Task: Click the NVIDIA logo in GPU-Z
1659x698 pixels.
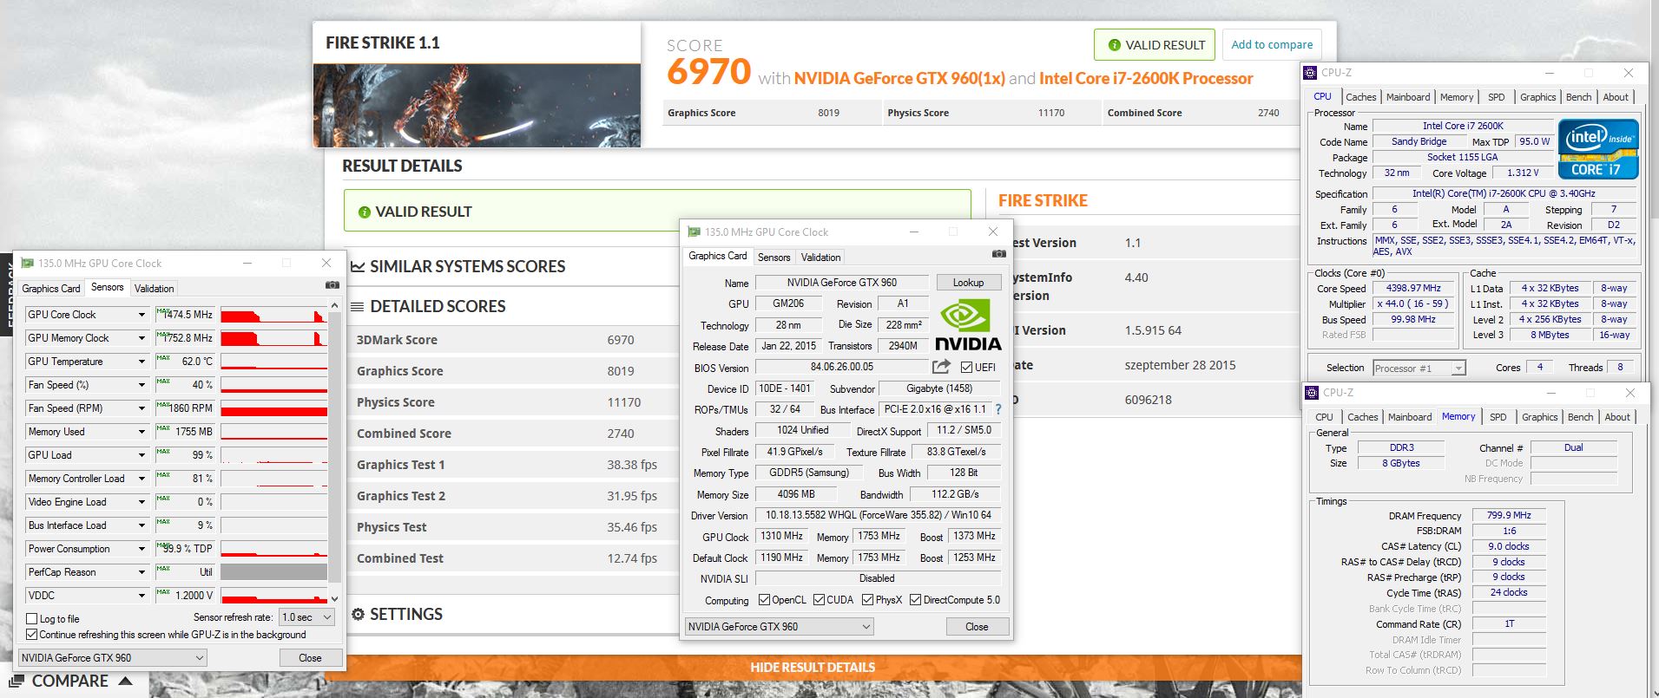Action: pyautogui.click(x=968, y=325)
